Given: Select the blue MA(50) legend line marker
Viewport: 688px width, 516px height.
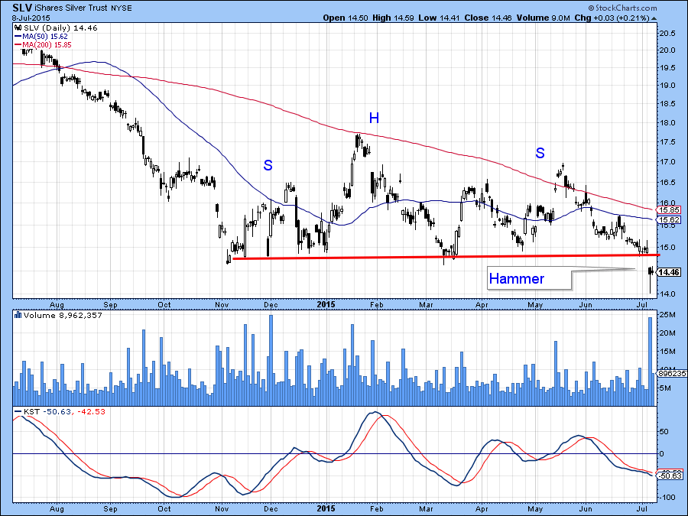Looking at the screenshot, I should point(18,37).
